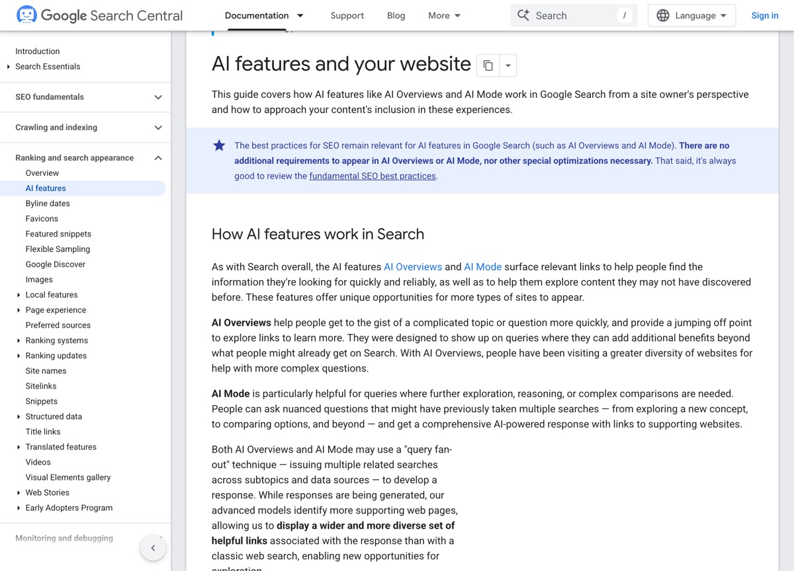Viewport: 794px width, 571px height.
Task: Click the 'AI features and your website' heading
Action: coord(341,64)
